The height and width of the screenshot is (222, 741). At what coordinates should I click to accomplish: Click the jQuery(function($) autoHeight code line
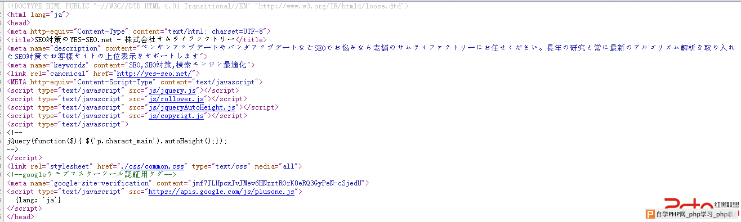(x=117, y=141)
